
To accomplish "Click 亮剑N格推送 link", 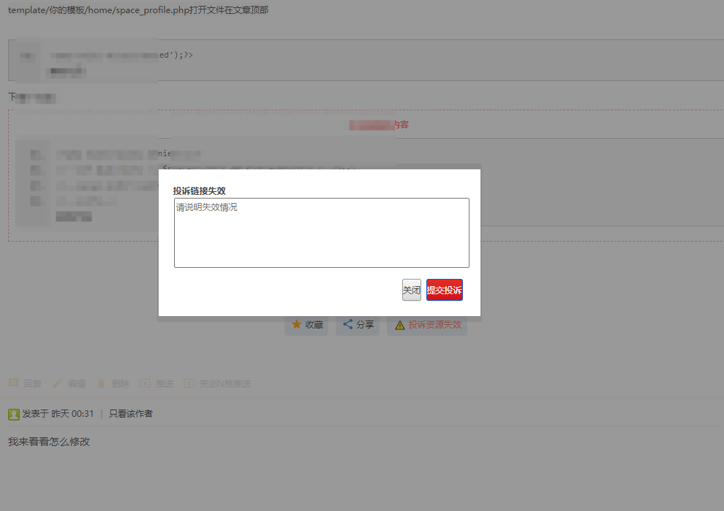I will tap(225, 383).
